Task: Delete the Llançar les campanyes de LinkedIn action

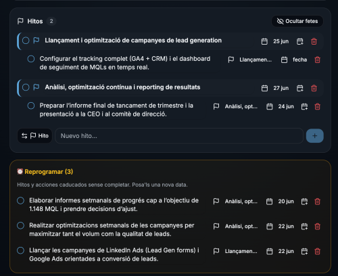Action: (317, 252)
